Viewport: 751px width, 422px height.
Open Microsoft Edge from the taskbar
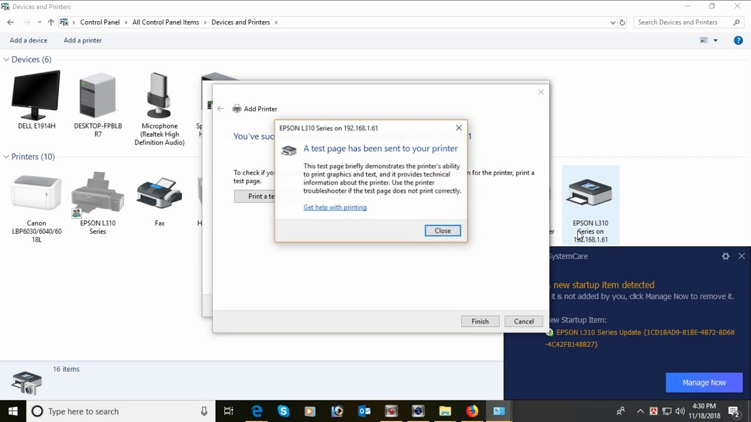[x=257, y=411]
